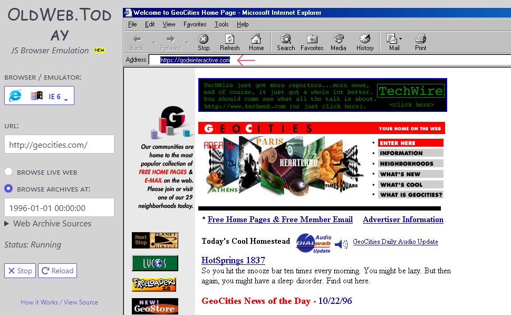Image resolution: width=511 pixels, height=315 pixels.
Task: Click the Audio DIALweb Update logo
Action: click(314, 243)
